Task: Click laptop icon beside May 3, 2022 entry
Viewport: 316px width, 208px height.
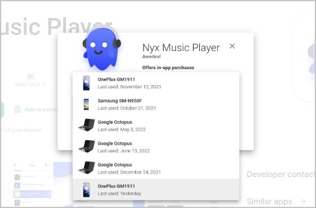Action: point(87,125)
